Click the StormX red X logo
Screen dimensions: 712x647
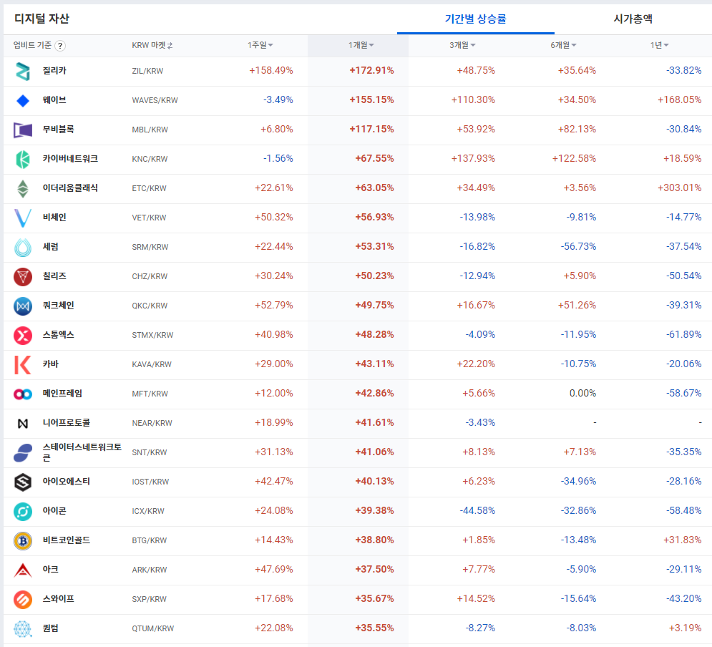click(x=23, y=336)
